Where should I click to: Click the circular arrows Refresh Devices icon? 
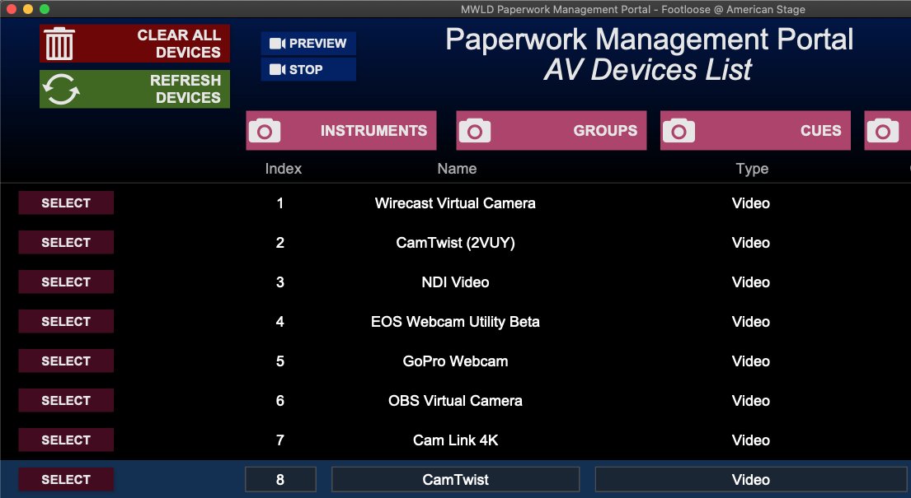(61, 90)
